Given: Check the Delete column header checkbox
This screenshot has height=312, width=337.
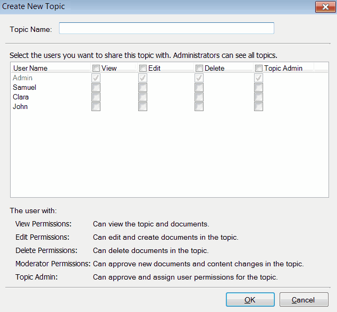Looking at the screenshot, I should point(199,68).
